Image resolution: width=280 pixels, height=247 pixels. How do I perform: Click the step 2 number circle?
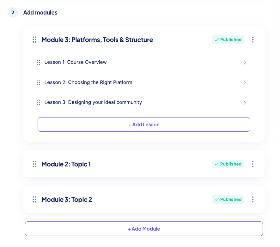tap(12, 13)
